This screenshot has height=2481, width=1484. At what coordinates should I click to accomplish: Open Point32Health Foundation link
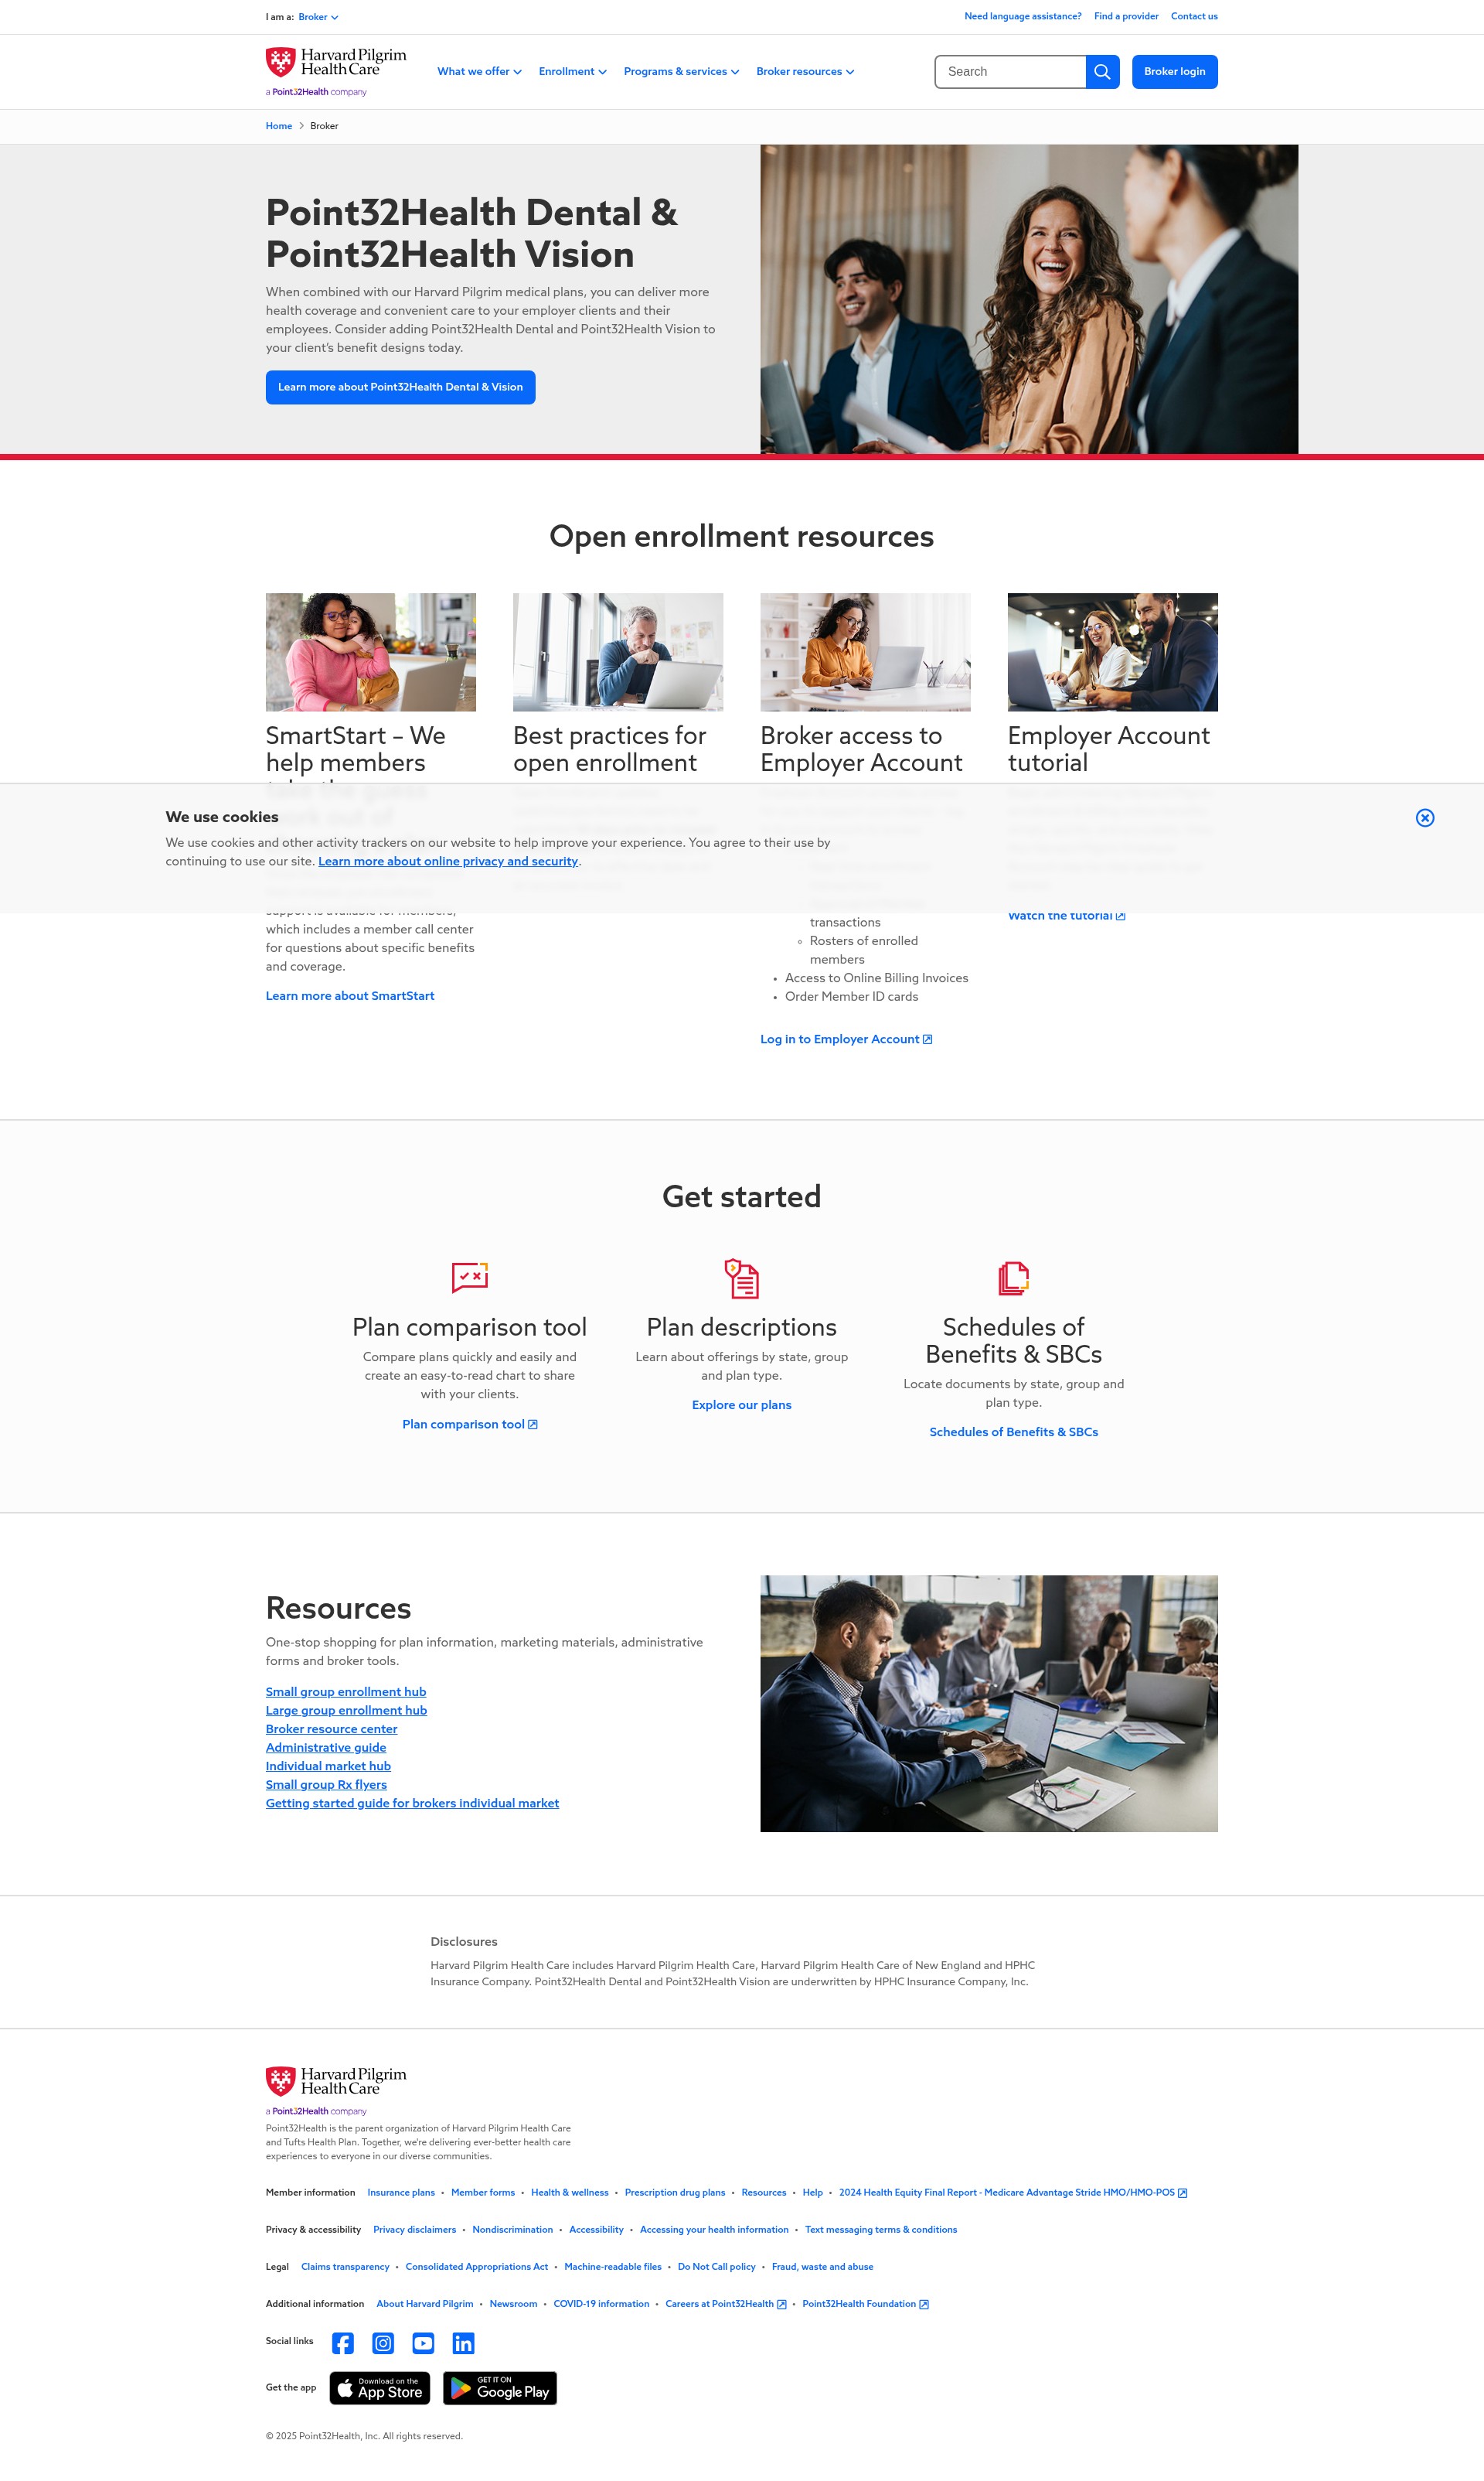(865, 2304)
